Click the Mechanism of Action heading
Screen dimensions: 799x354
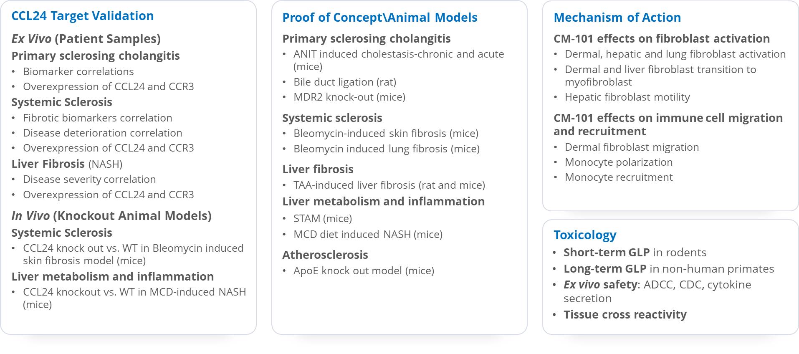tap(617, 18)
